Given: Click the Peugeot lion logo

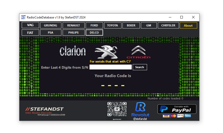Looking at the screenshot, I should (106, 52).
